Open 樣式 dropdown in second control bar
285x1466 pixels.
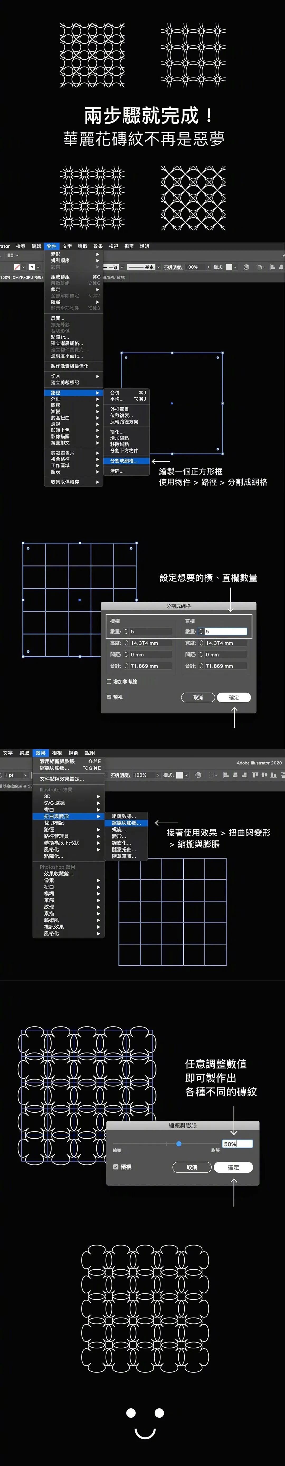(186, 775)
